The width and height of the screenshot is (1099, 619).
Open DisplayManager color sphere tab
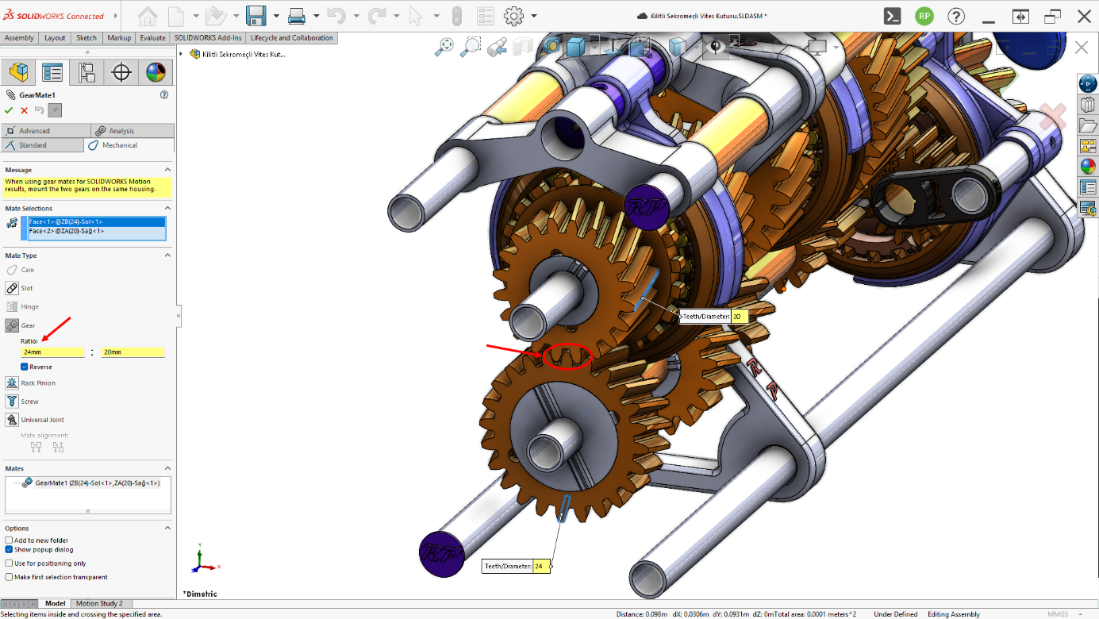(156, 73)
